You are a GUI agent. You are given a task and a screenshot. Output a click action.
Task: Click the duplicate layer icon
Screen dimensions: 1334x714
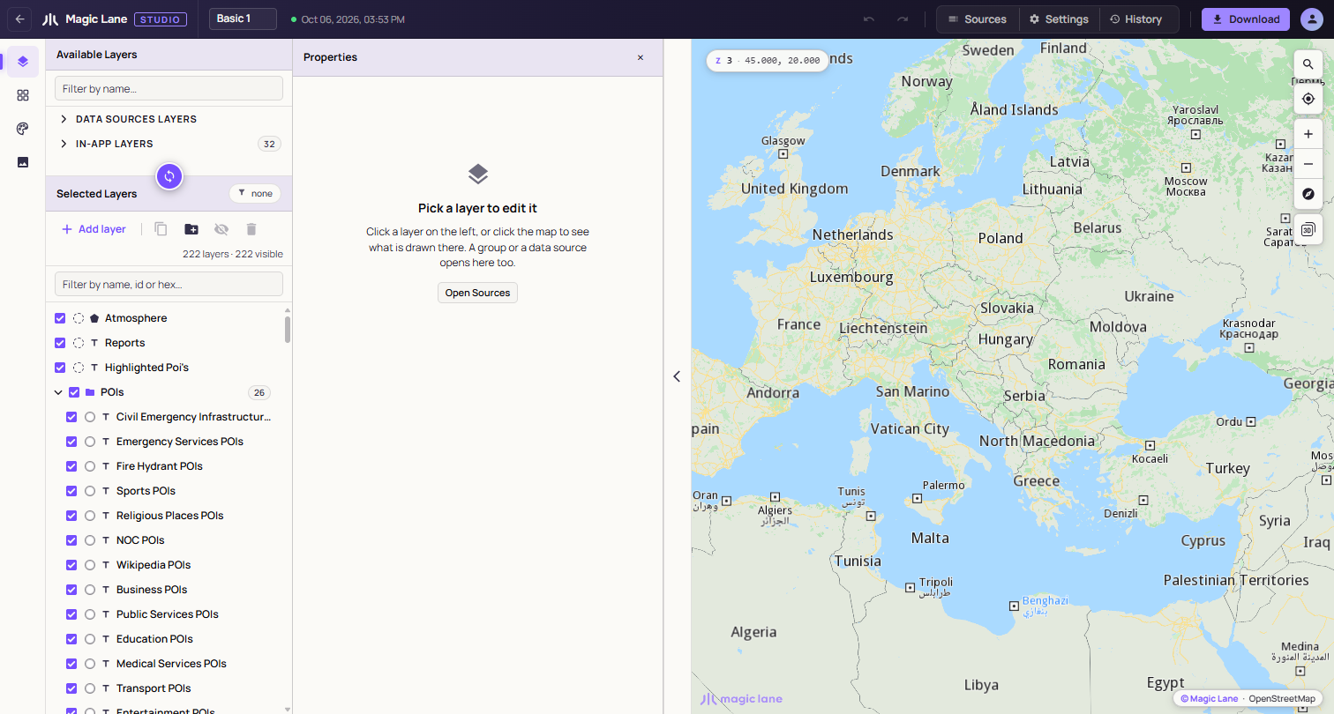[161, 229]
